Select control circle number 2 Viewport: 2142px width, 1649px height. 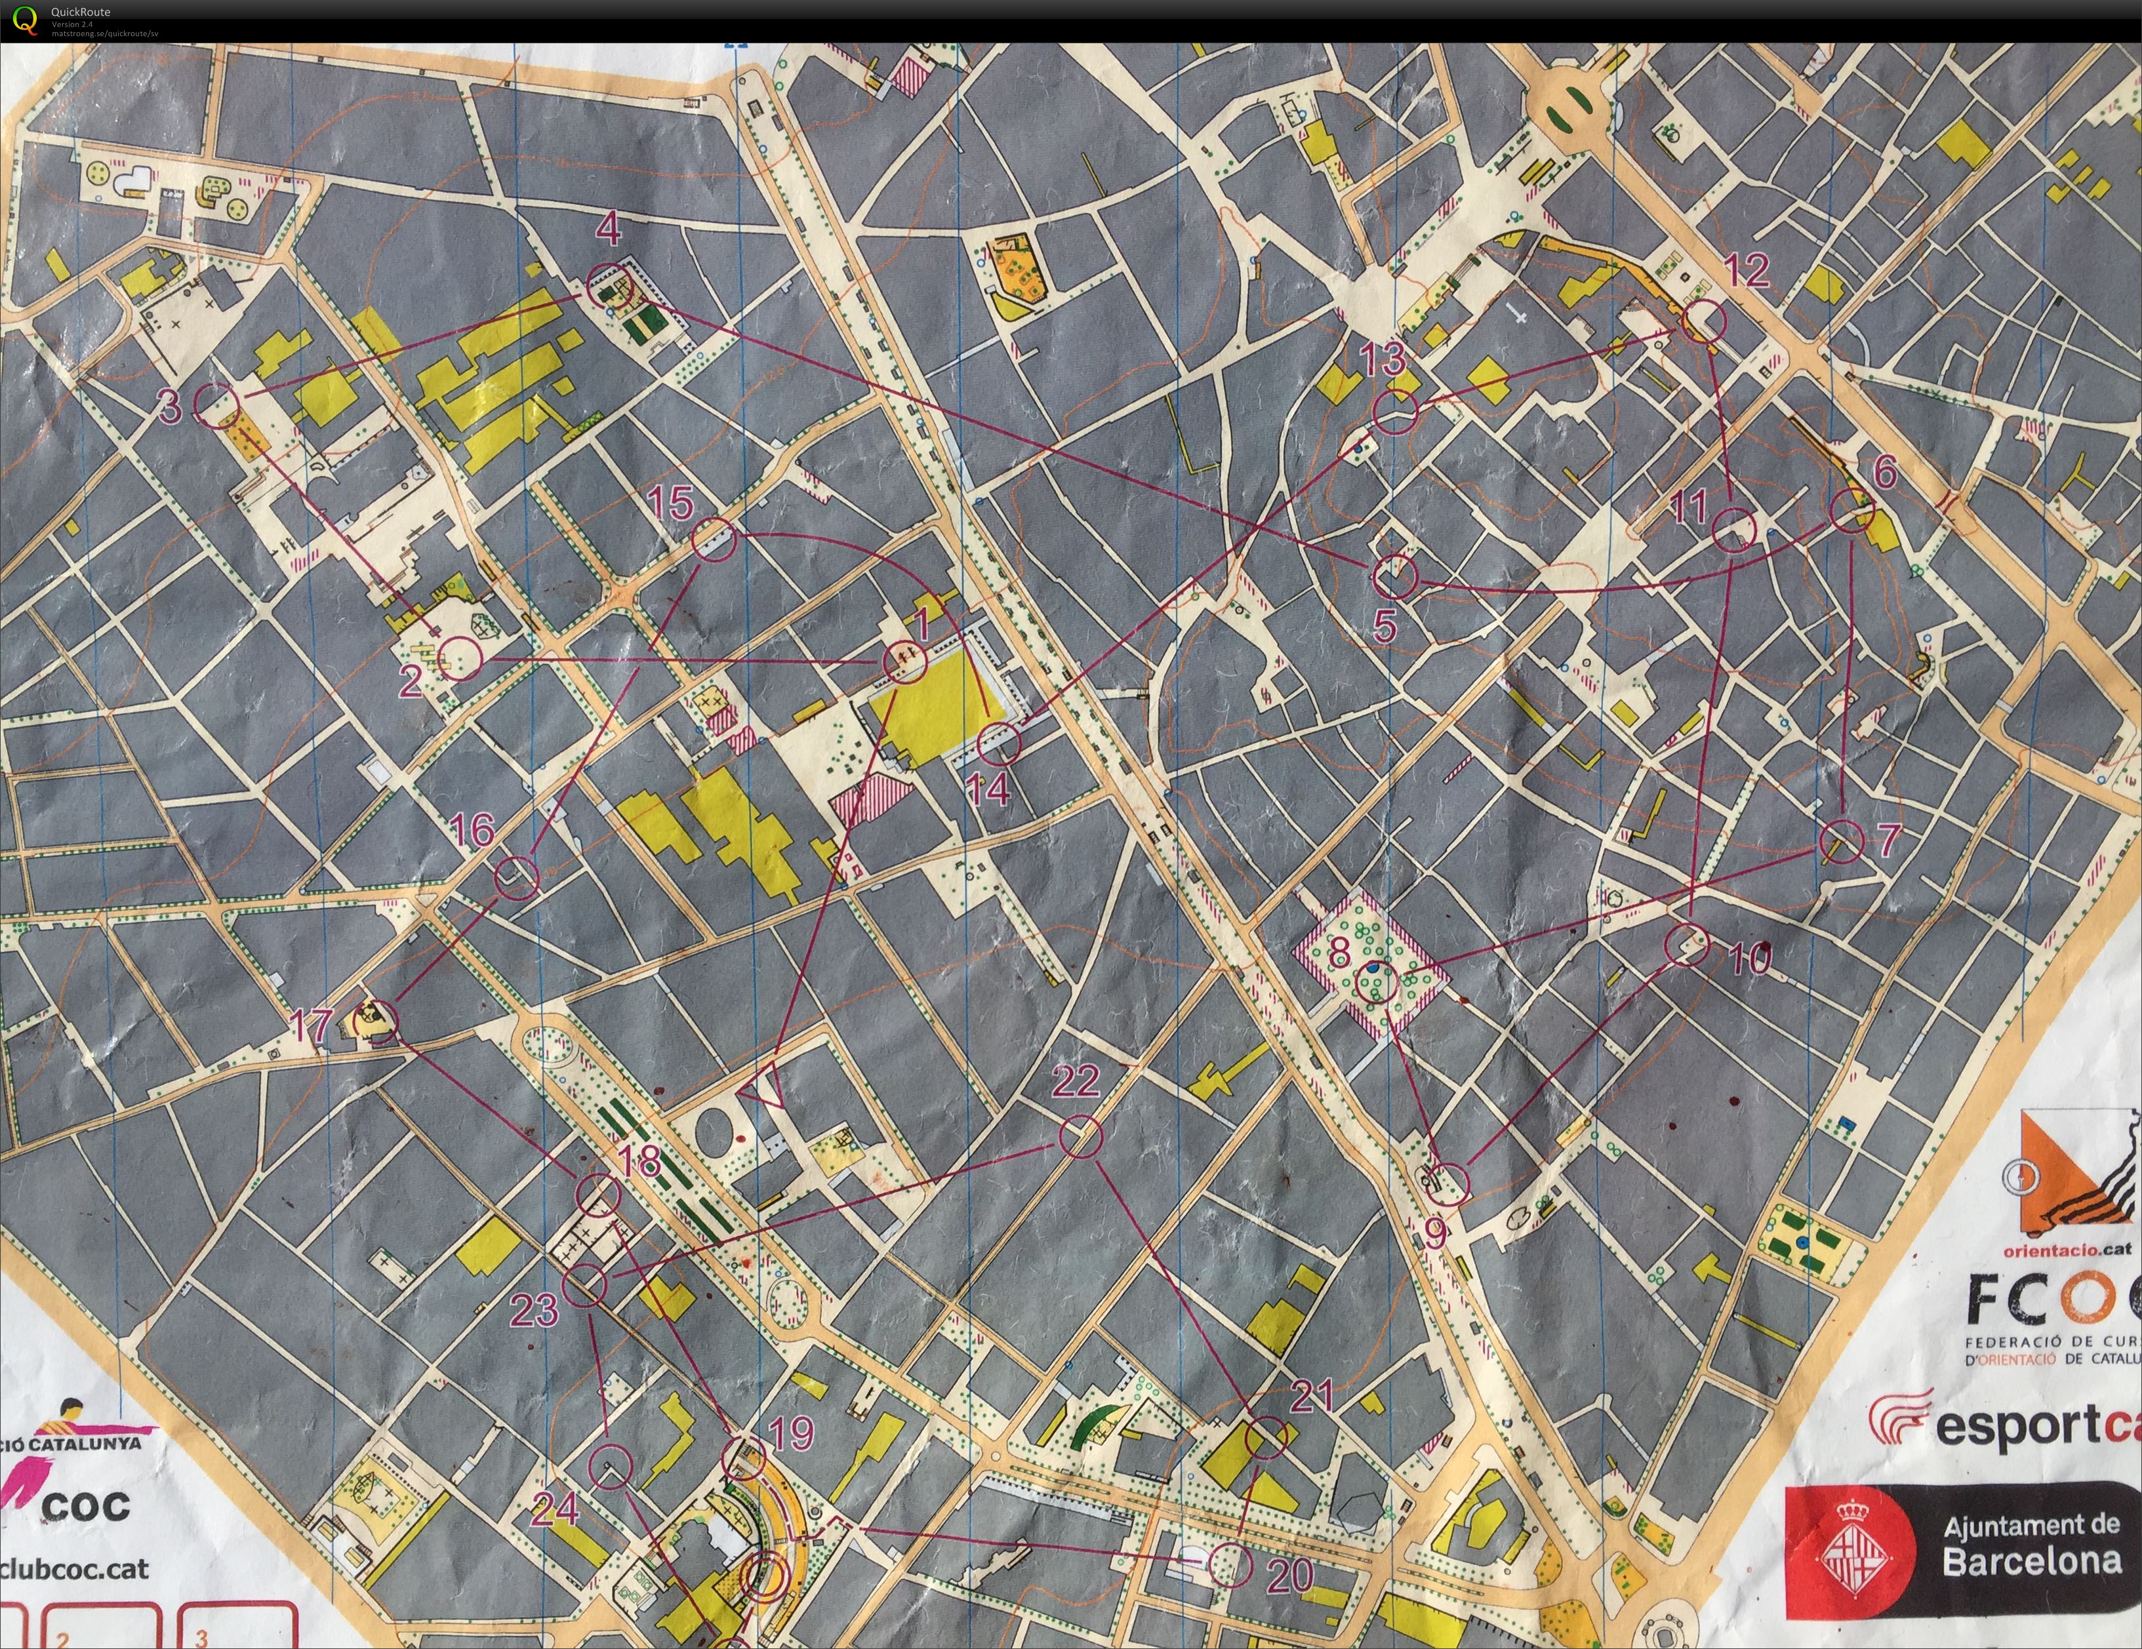pyautogui.click(x=460, y=658)
